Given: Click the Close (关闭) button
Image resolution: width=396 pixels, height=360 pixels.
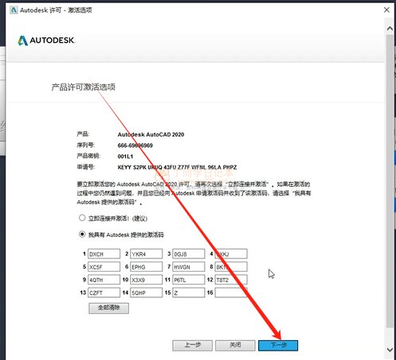Looking at the screenshot, I should pyautogui.click(x=235, y=346).
